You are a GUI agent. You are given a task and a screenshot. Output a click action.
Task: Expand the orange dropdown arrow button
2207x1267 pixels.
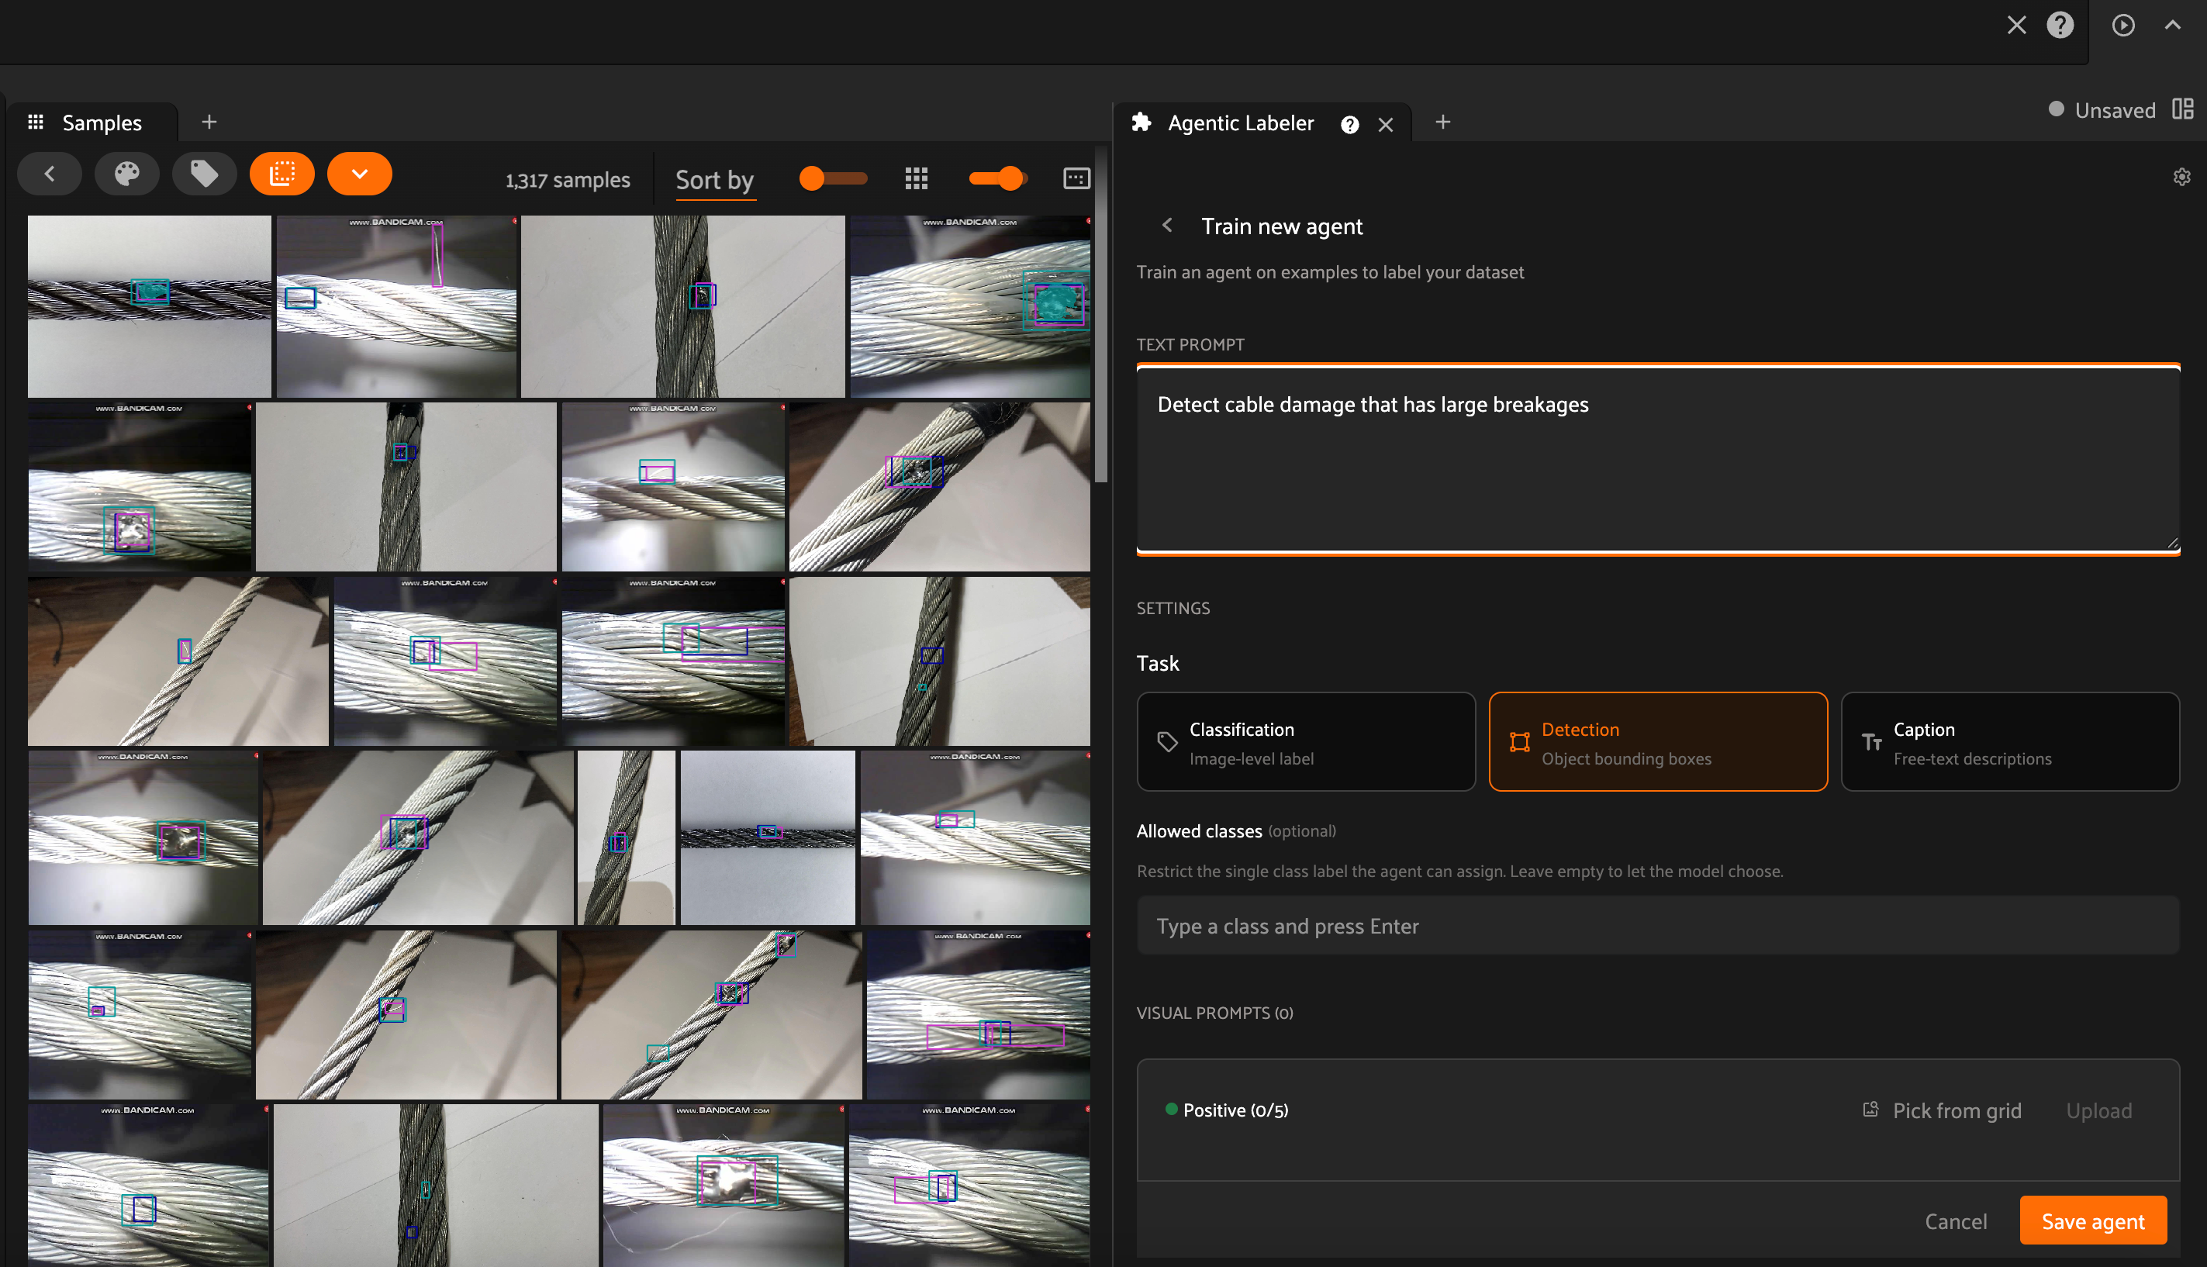(x=359, y=174)
